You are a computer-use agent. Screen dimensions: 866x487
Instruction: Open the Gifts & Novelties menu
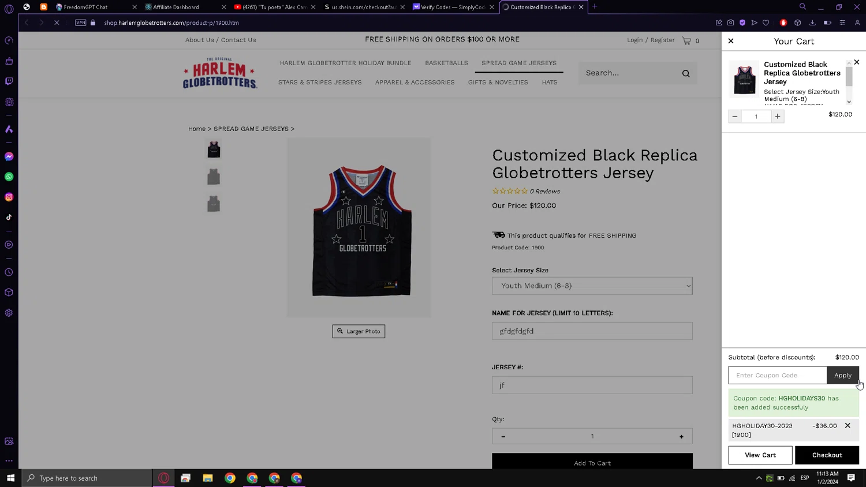tap(498, 83)
